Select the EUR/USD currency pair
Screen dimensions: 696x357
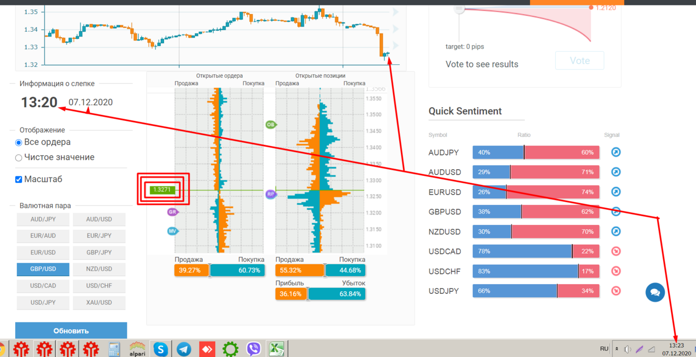[43, 252]
